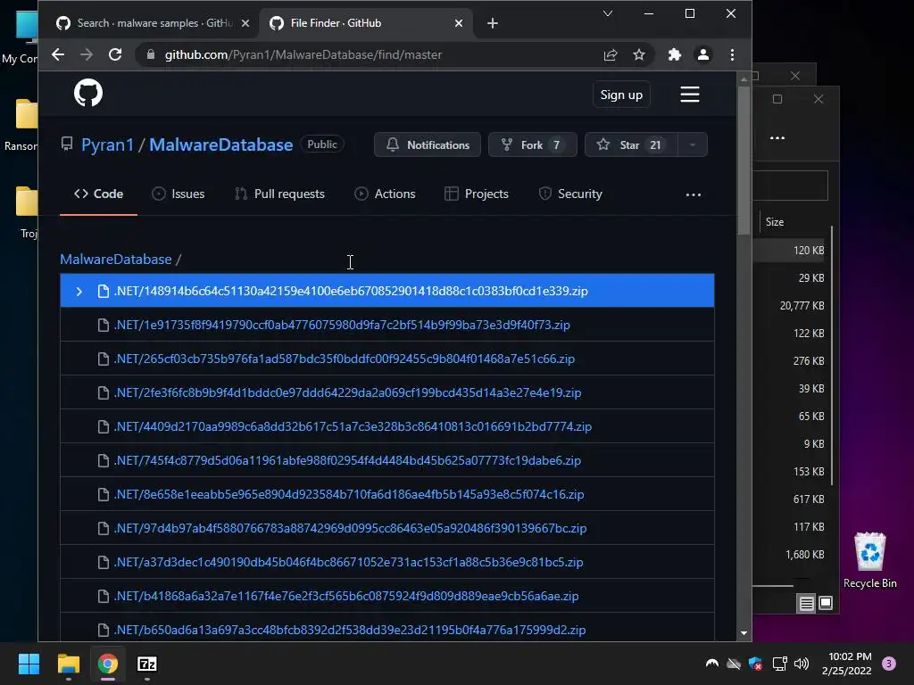The image size is (914, 685).
Task: Go back with browser back arrow
Action: [x=58, y=54]
